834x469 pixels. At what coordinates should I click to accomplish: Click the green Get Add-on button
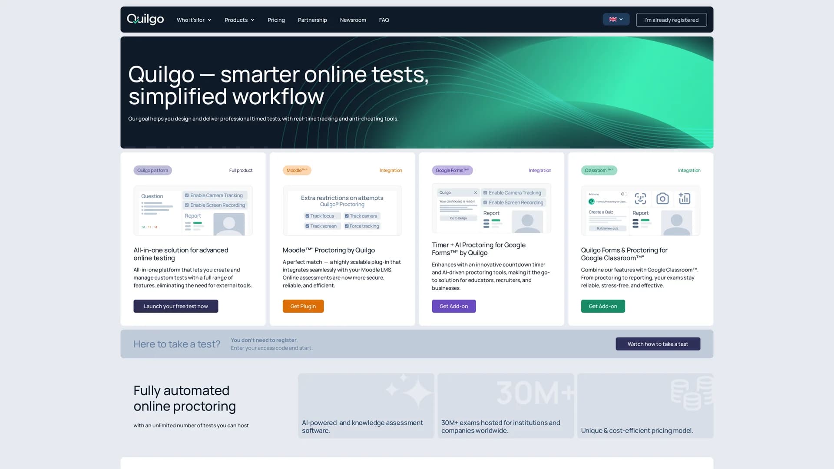tap(603, 306)
